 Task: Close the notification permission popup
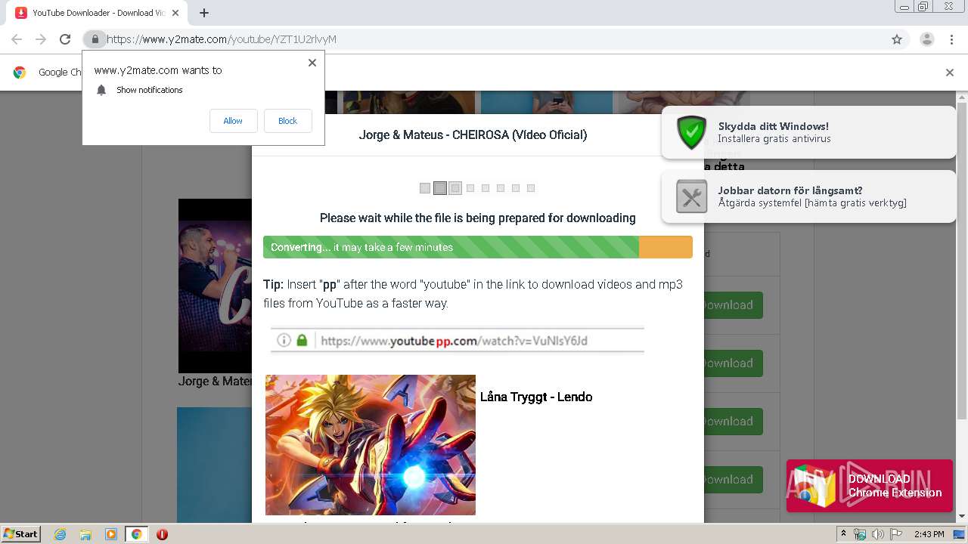(x=312, y=63)
